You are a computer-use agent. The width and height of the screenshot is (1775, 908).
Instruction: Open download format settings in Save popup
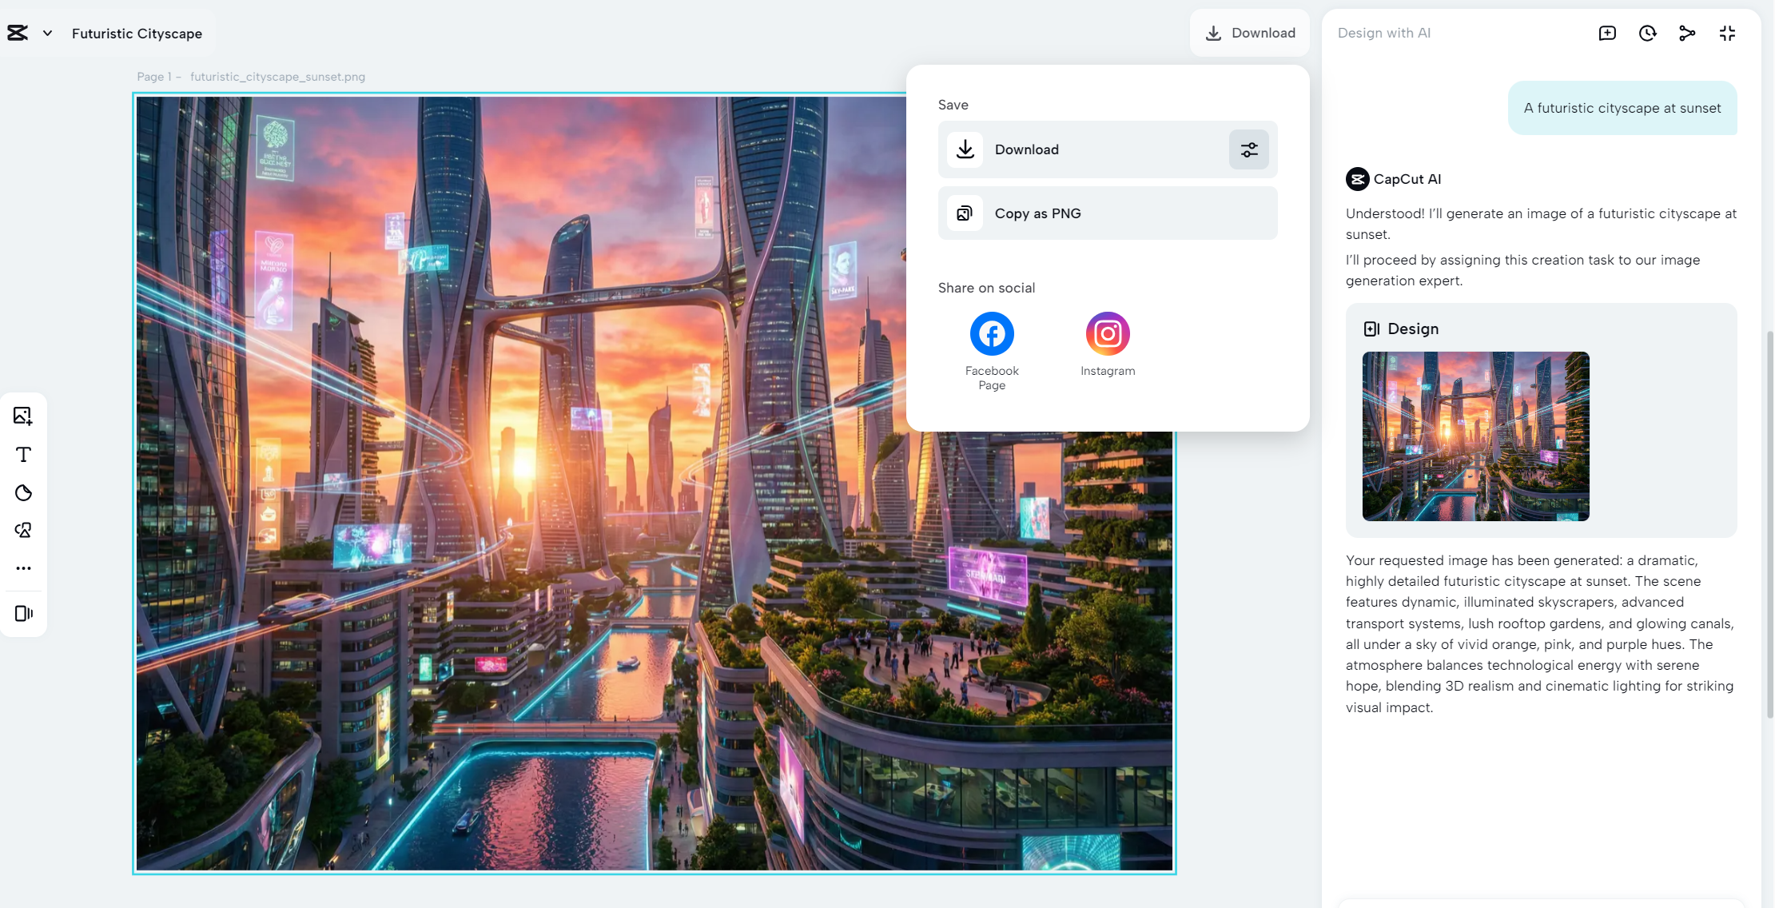pyautogui.click(x=1248, y=149)
